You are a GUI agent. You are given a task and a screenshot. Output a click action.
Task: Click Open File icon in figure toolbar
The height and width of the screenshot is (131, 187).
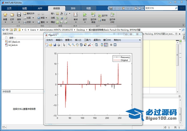[51, 45]
